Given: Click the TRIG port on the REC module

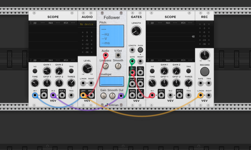Looking at the screenshot, I should (x=209, y=83).
